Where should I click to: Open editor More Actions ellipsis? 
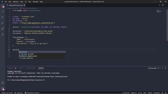pos(166,5)
